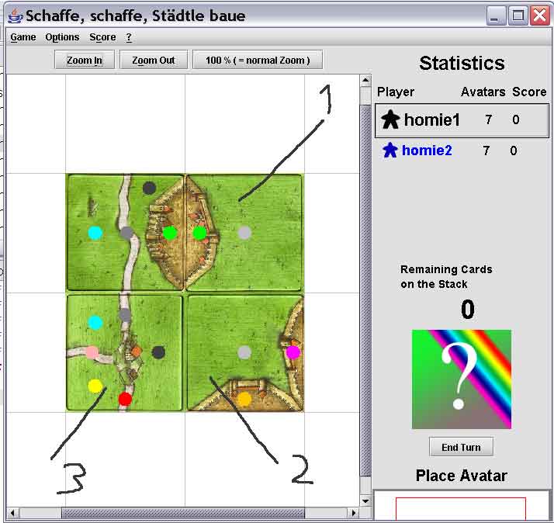Click the board's horizontal scroll left arrow

[x=12, y=512]
